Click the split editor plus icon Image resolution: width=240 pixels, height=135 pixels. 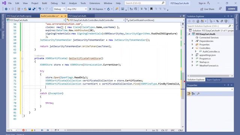pyautogui.click(x=183, y=24)
